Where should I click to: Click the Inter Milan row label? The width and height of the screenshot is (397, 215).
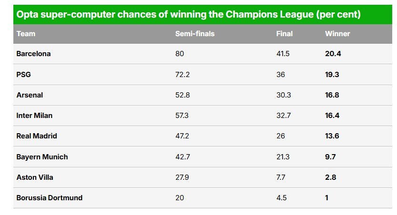(34, 116)
